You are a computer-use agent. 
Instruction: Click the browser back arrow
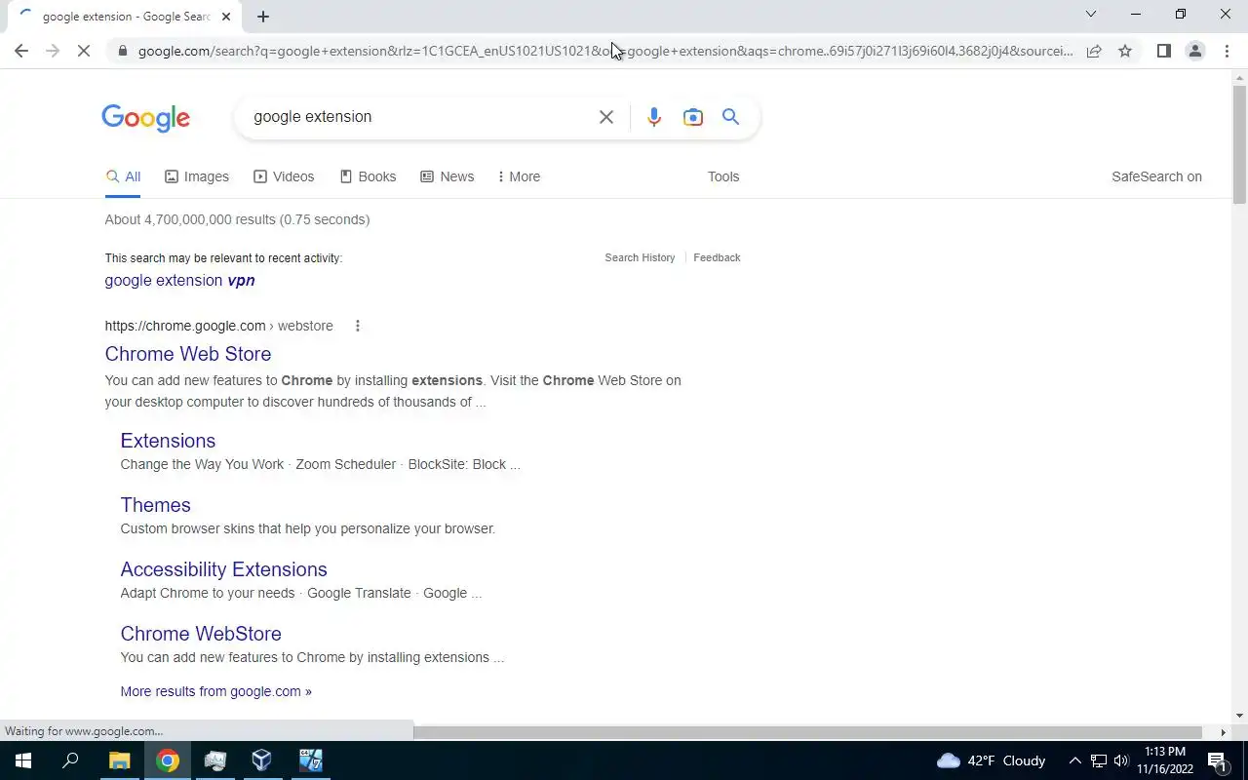coord(21,51)
